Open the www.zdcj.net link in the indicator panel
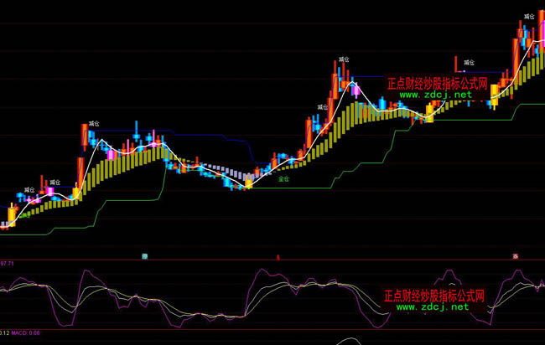 433,307
